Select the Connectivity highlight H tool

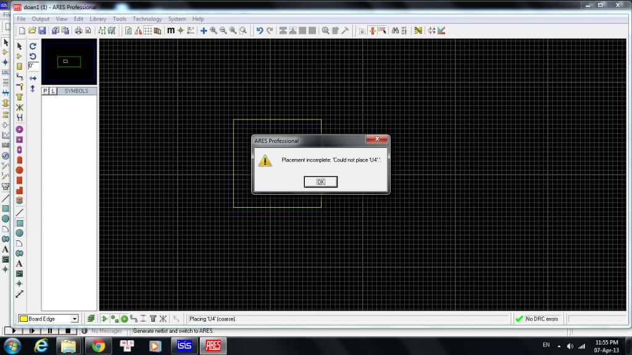19,117
